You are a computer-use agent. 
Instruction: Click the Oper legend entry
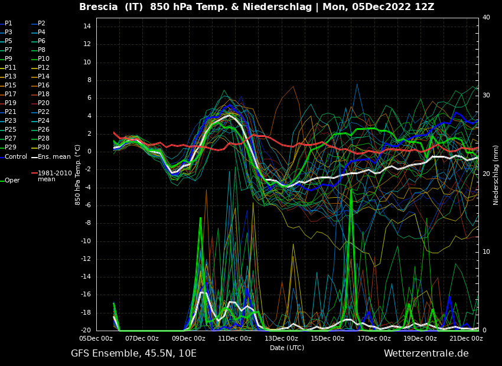[x=12, y=181]
